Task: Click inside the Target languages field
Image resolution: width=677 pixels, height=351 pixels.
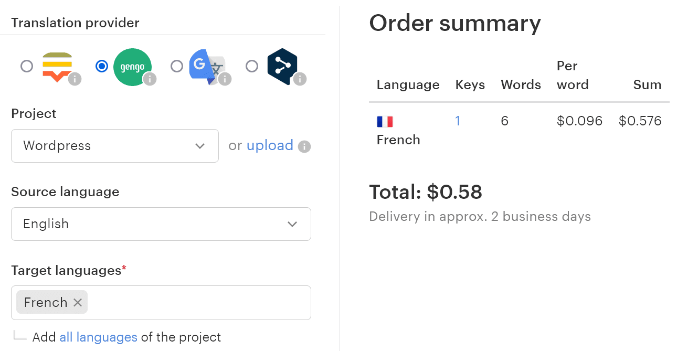Action: tap(198, 303)
